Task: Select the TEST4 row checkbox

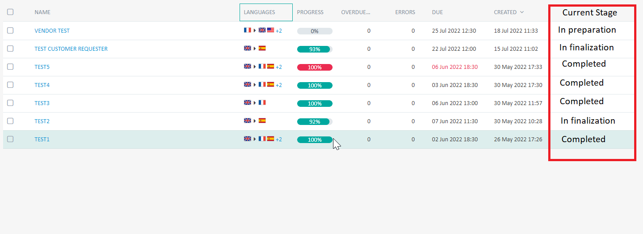Action: pyautogui.click(x=10, y=85)
